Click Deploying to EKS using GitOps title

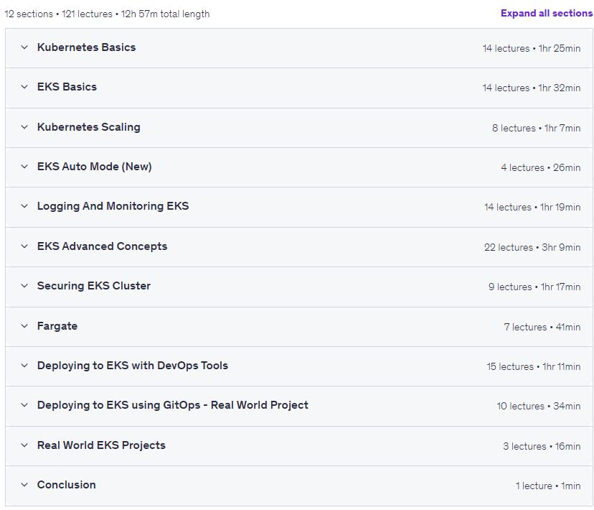173,405
